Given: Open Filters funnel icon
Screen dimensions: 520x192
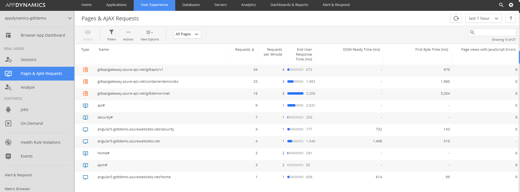Looking at the screenshot, I should (x=111, y=32).
